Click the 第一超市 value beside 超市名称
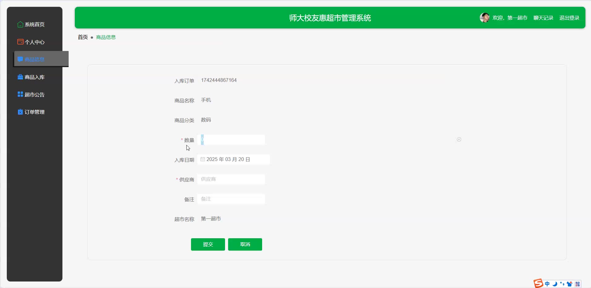The image size is (591, 288). [211, 218]
